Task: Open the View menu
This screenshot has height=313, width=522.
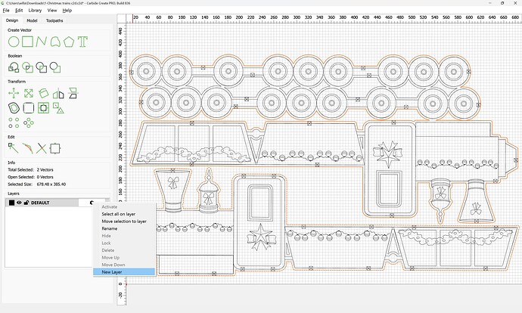Action: coord(52,11)
